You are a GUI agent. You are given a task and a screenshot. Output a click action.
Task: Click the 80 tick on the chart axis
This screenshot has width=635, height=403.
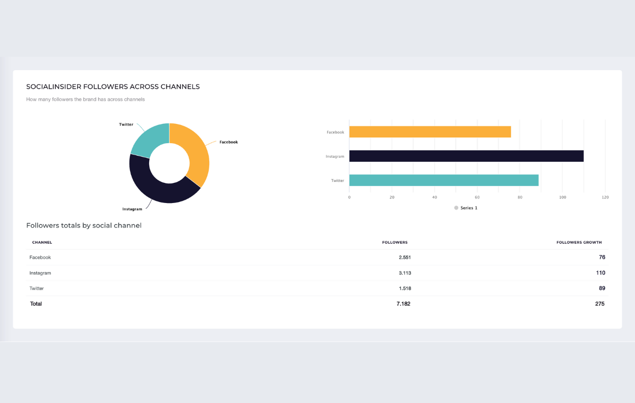point(520,197)
